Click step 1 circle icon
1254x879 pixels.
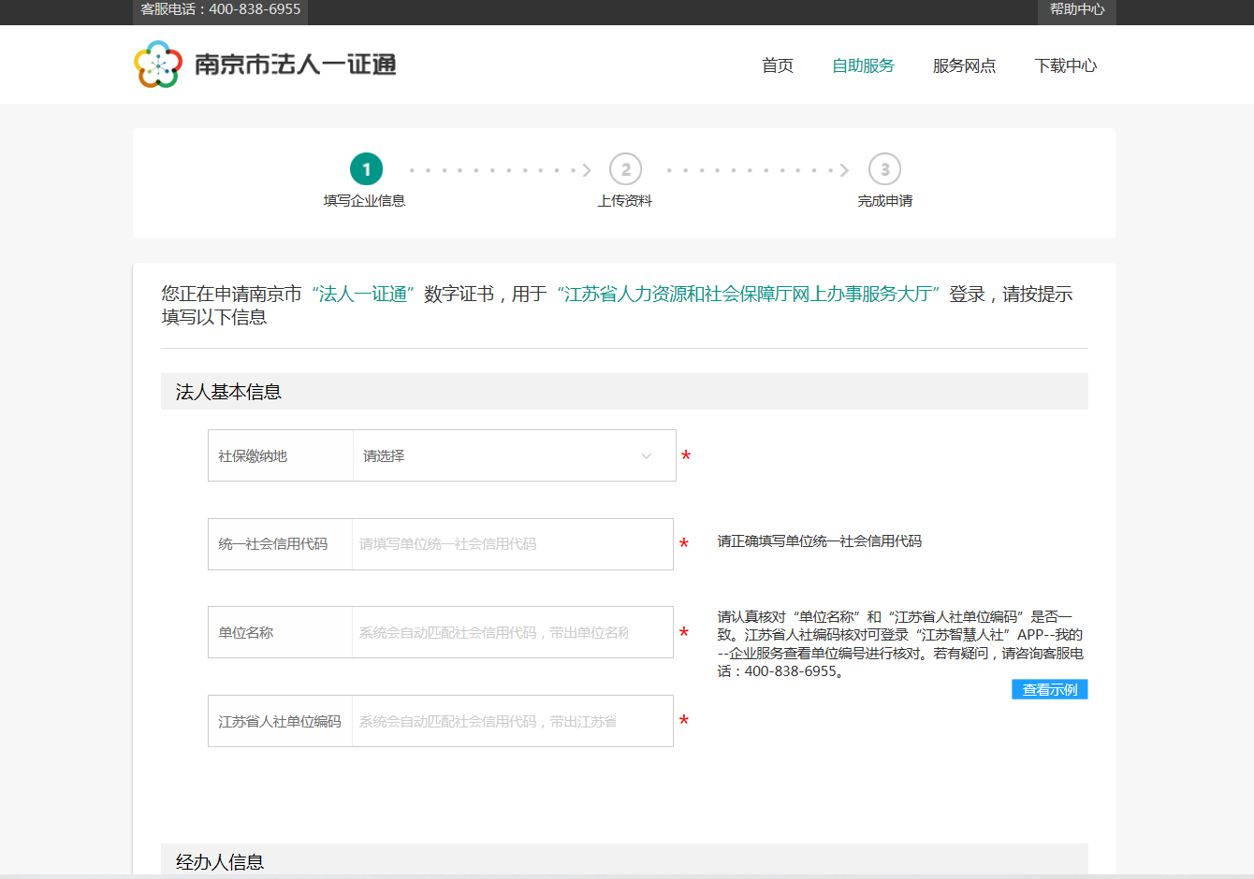coord(366,169)
